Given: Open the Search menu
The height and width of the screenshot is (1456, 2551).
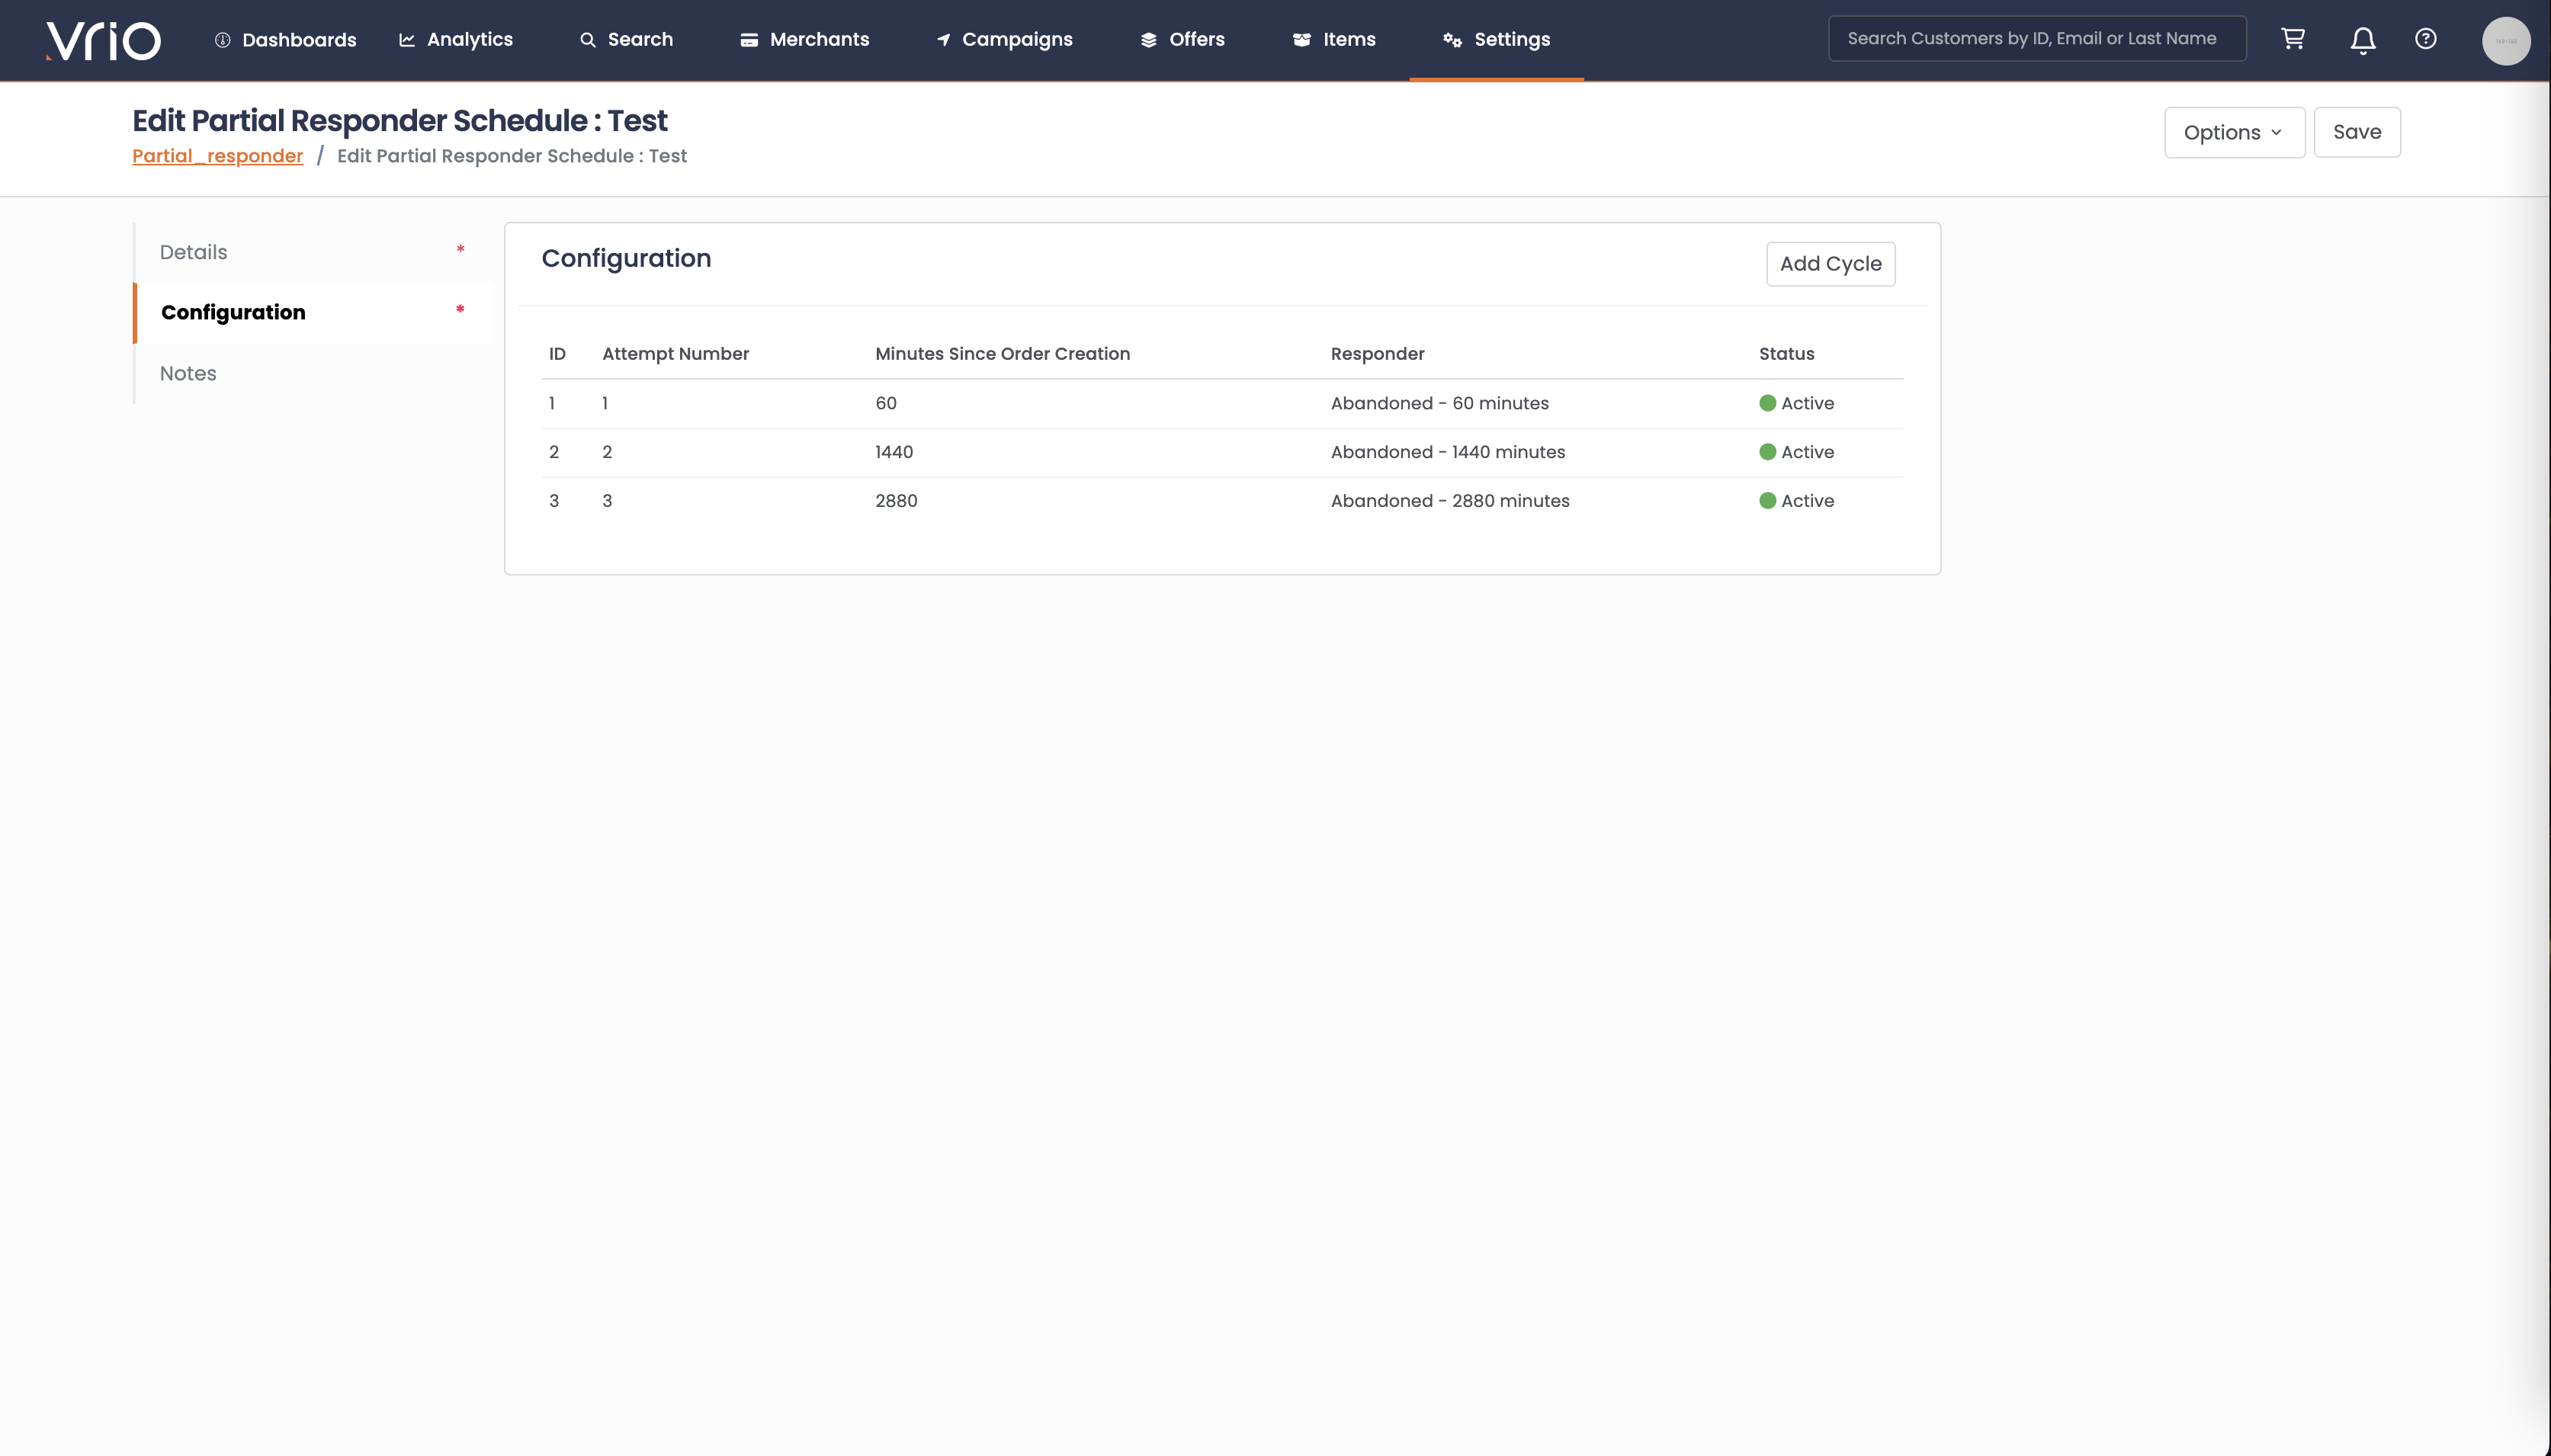Looking at the screenshot, I should pos(626,40).
